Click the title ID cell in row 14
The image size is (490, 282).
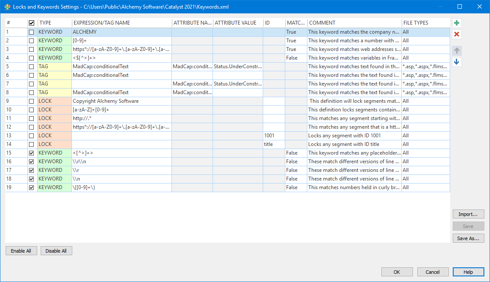click(x=274, y=144)
